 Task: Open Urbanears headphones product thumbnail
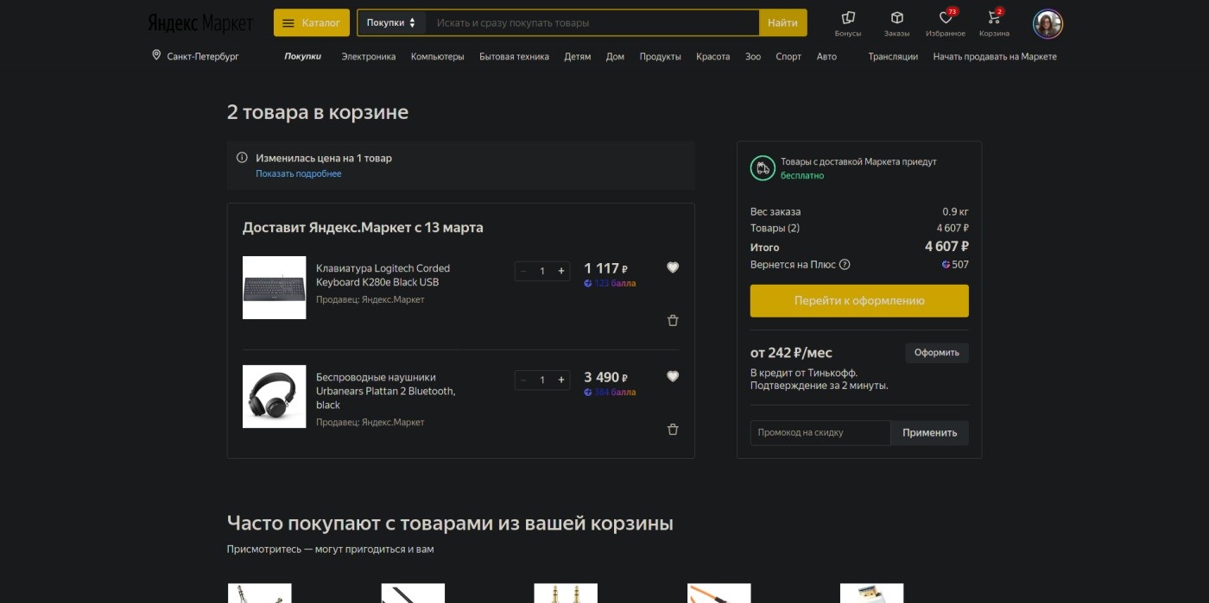274,396
